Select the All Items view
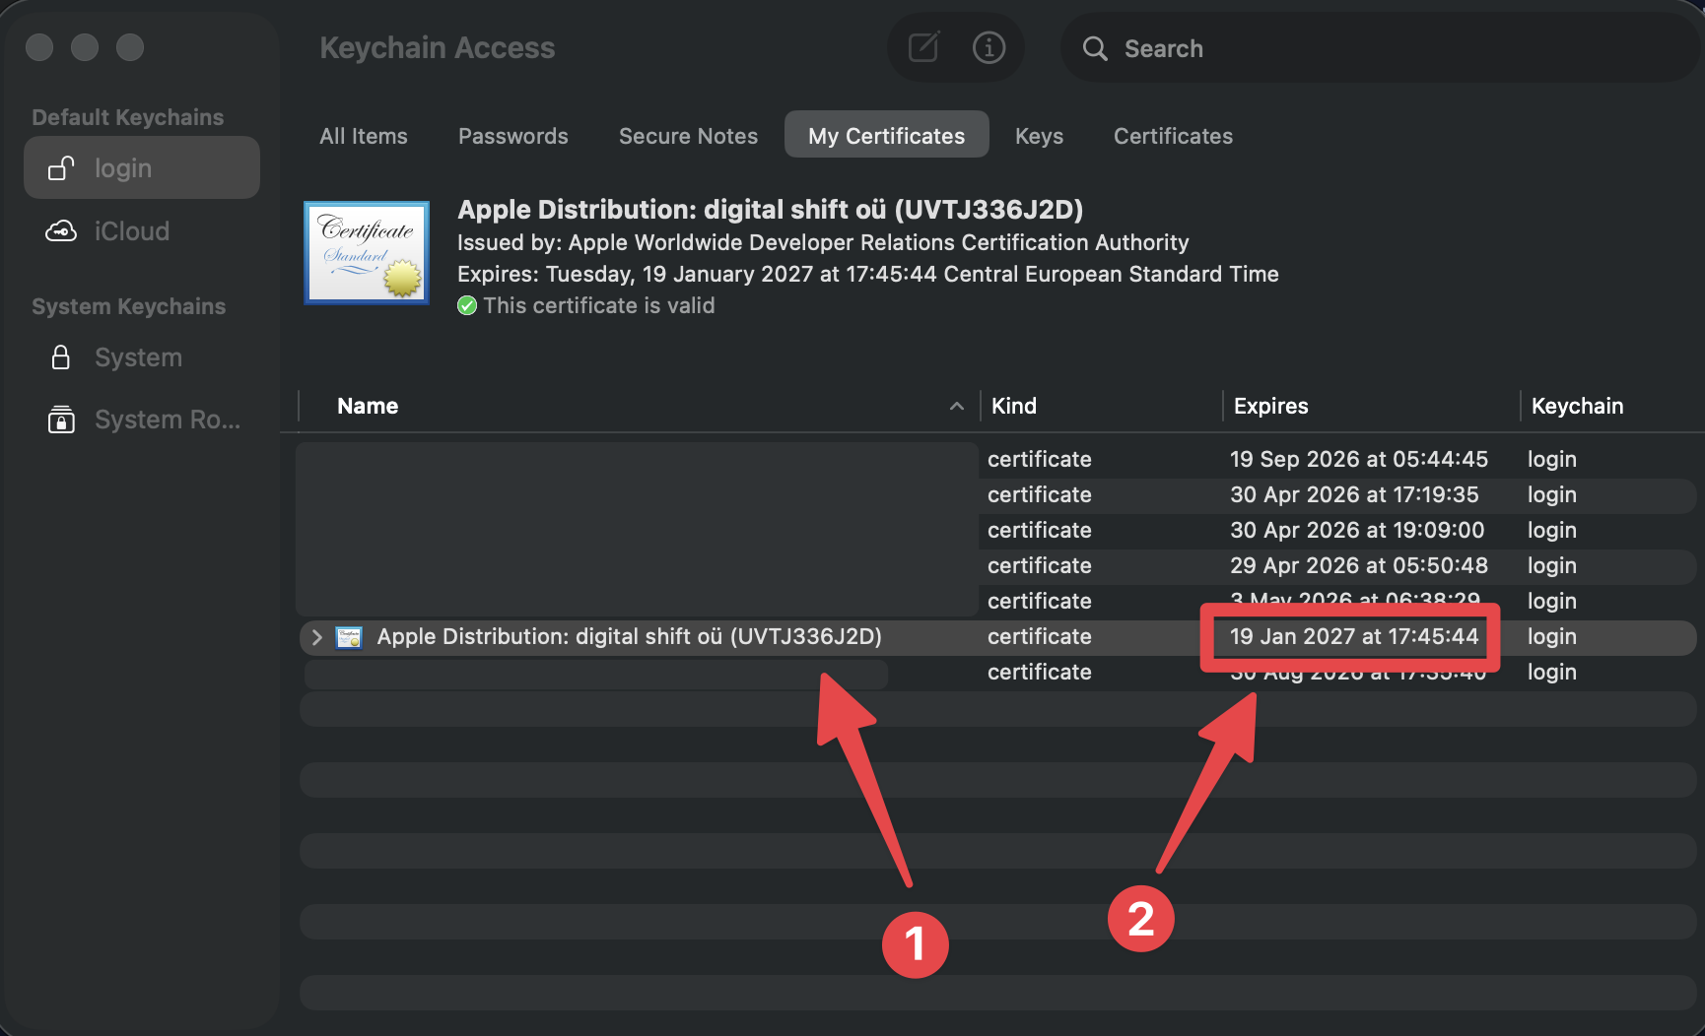 pos(363,136)
